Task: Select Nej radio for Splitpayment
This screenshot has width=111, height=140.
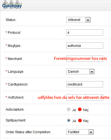Action: [x=80, y=120]
